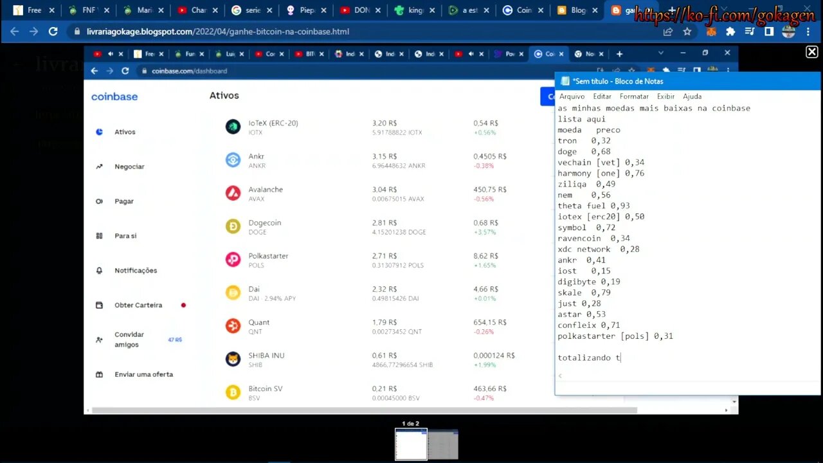Open Formatar menu in Bloco de Notas
The image size is (823, 463).
pyautogui.click(x=634, y=96)
